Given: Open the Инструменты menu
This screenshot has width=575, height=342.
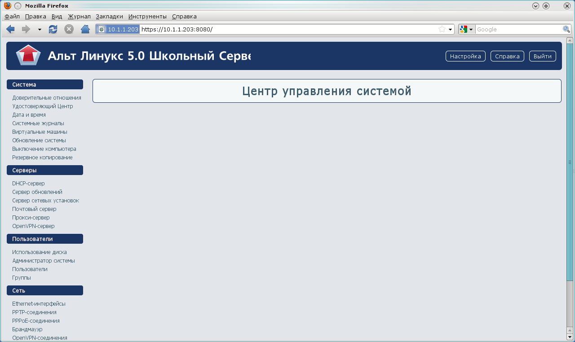Looking at the screenshot, I should tap(147, 16).
